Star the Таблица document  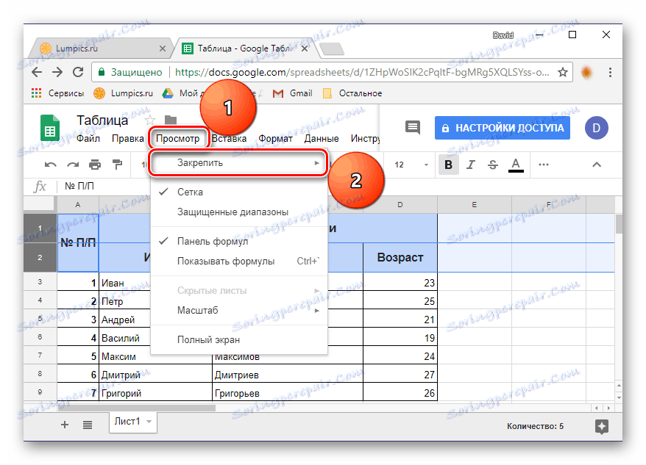[x=150, y=120]
